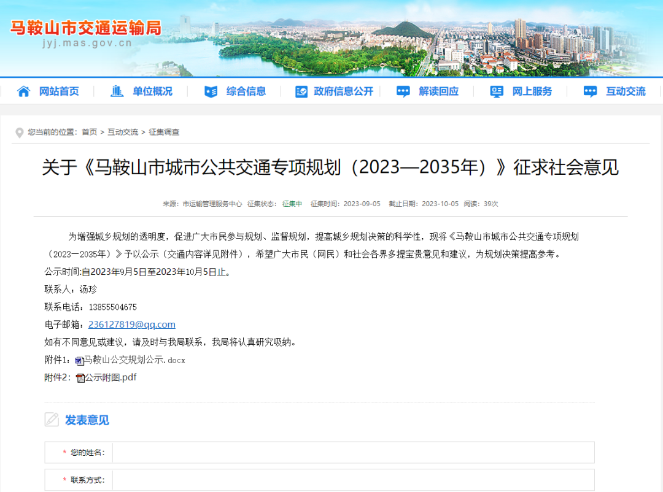This screenshot has width=663, height=492.
Task: Go to 首页 in the breadcrumb
Action: click(x=89, y=133)
